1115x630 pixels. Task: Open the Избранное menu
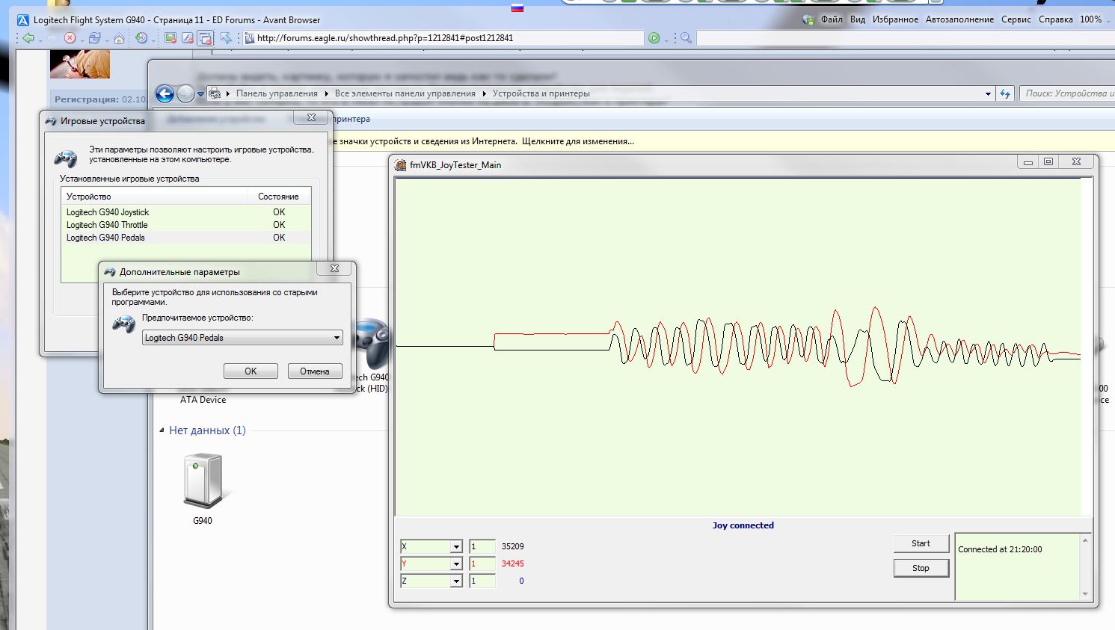895,19
